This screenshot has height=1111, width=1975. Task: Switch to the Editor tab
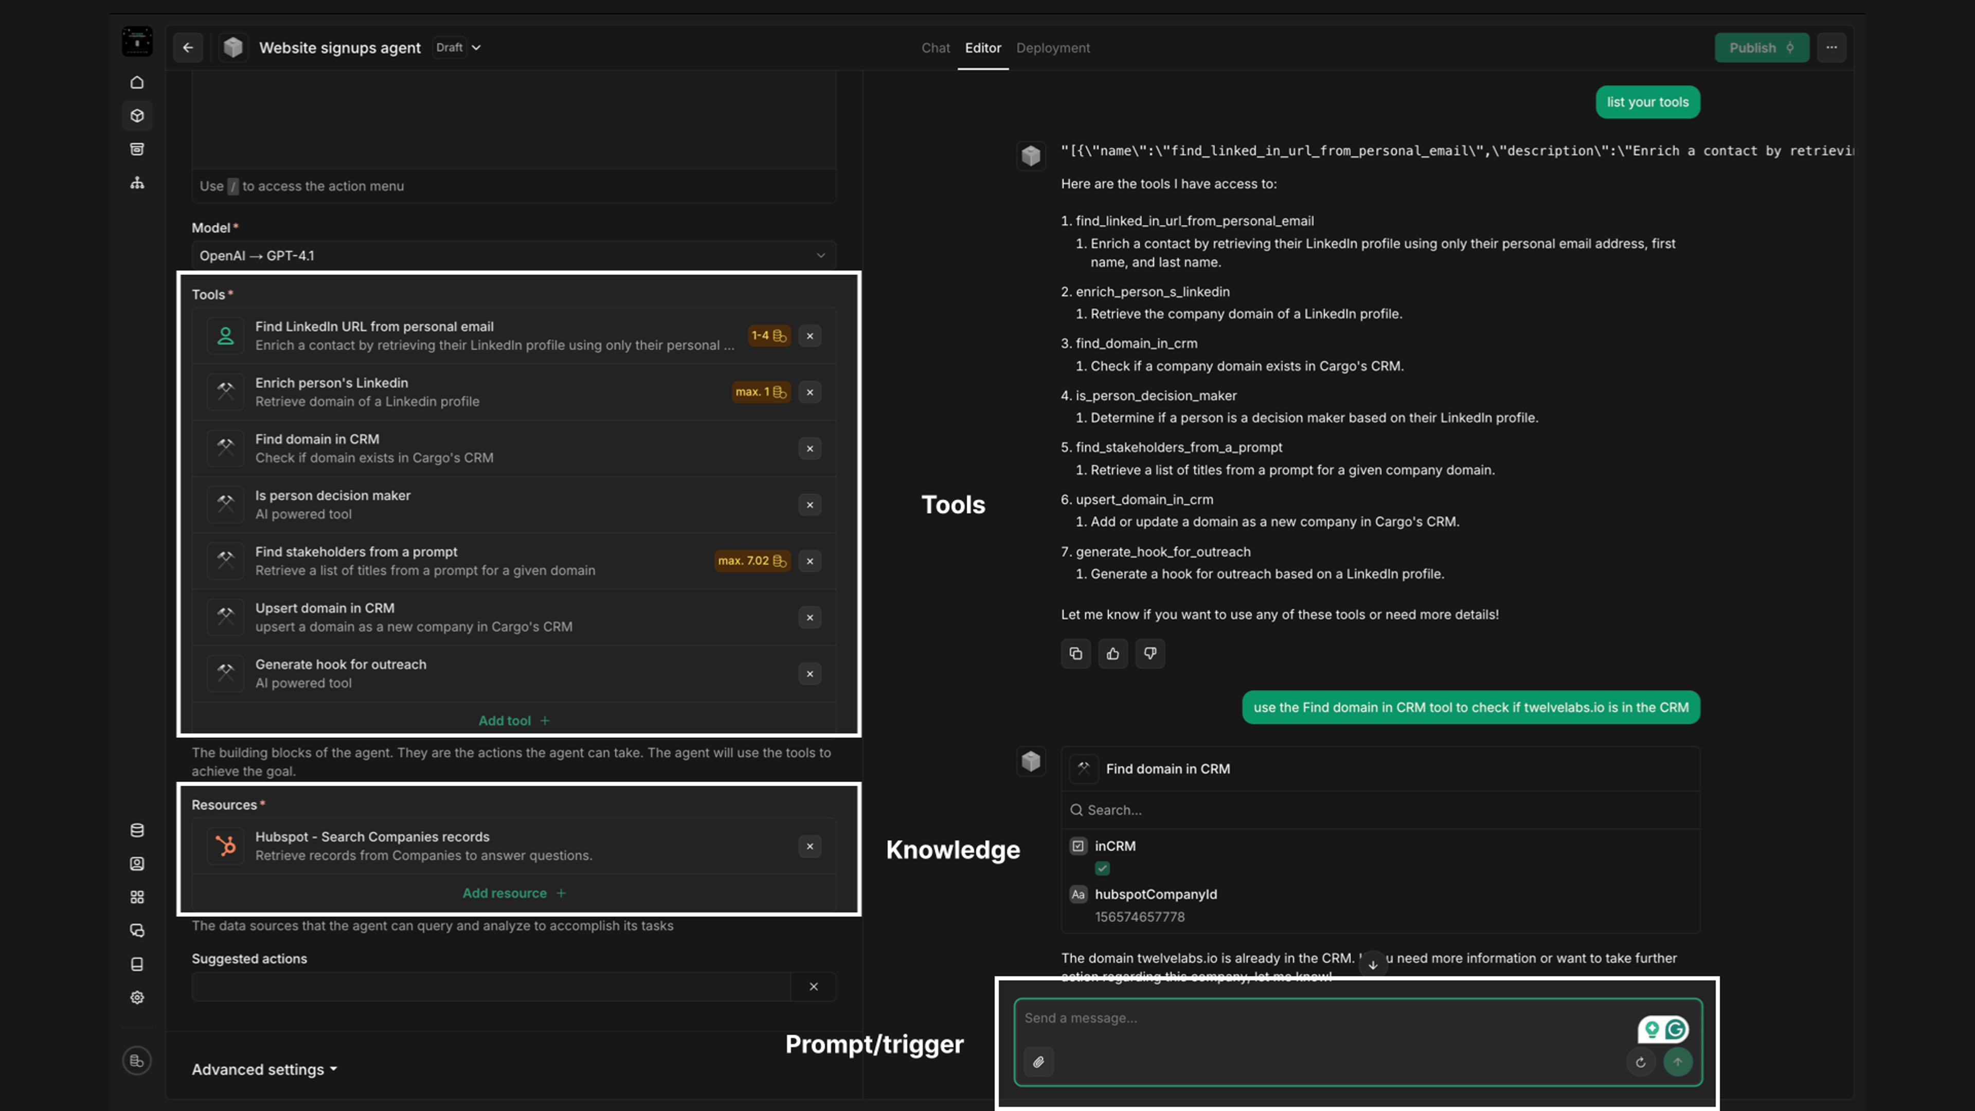(x=983, y=47)
